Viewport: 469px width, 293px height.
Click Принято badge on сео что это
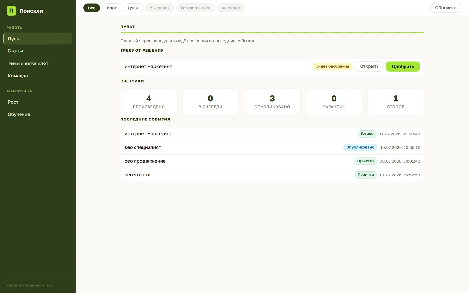tap(366, 175)
